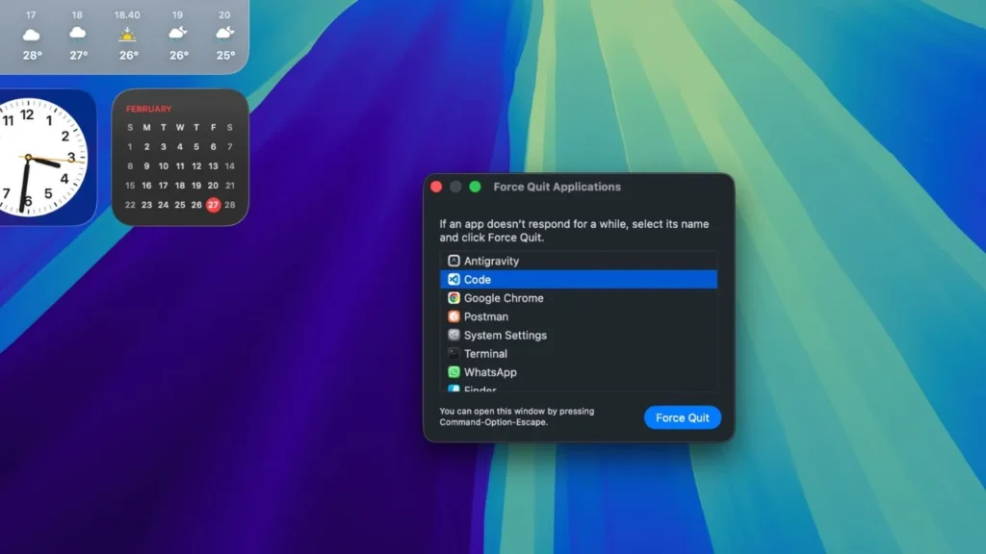
Task: Click the Code app icon
Action: [453, 279]
